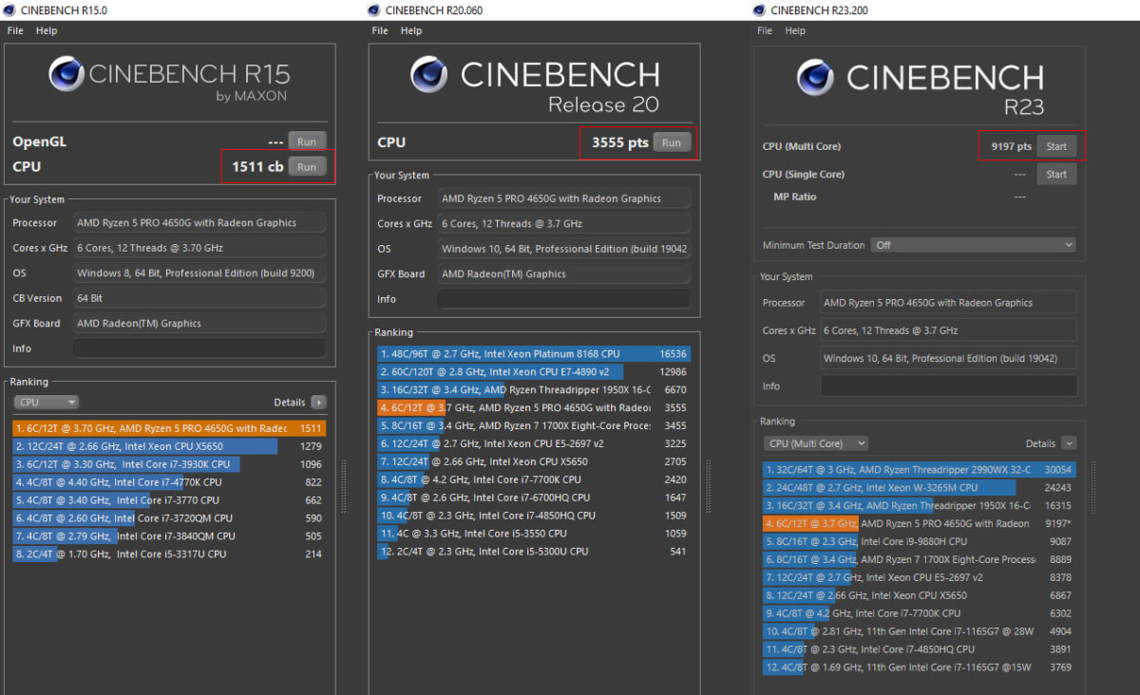Image resolution: width=1140 pixels, height=695 pixels.
Task: Select R20 ranking row 'Intel Xeon CPU X5650'
Action: click(x=534, y=461)
